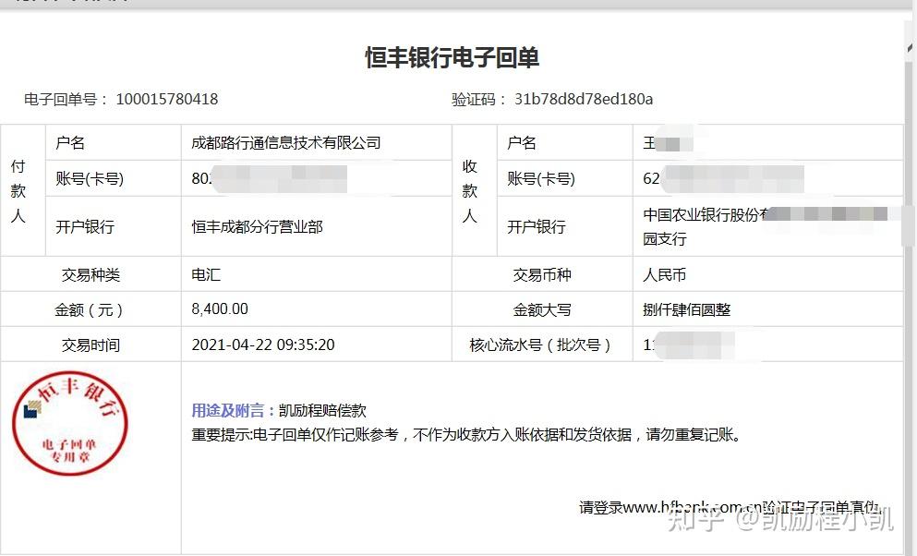Click the red 恒丰银行 electronic seal stamp
917x556 pixels.
(69, 424)
